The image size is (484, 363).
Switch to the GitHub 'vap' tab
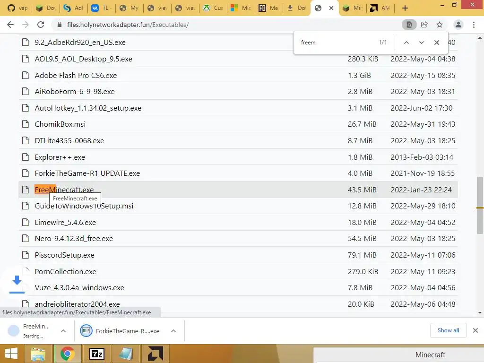click(17, 8)
